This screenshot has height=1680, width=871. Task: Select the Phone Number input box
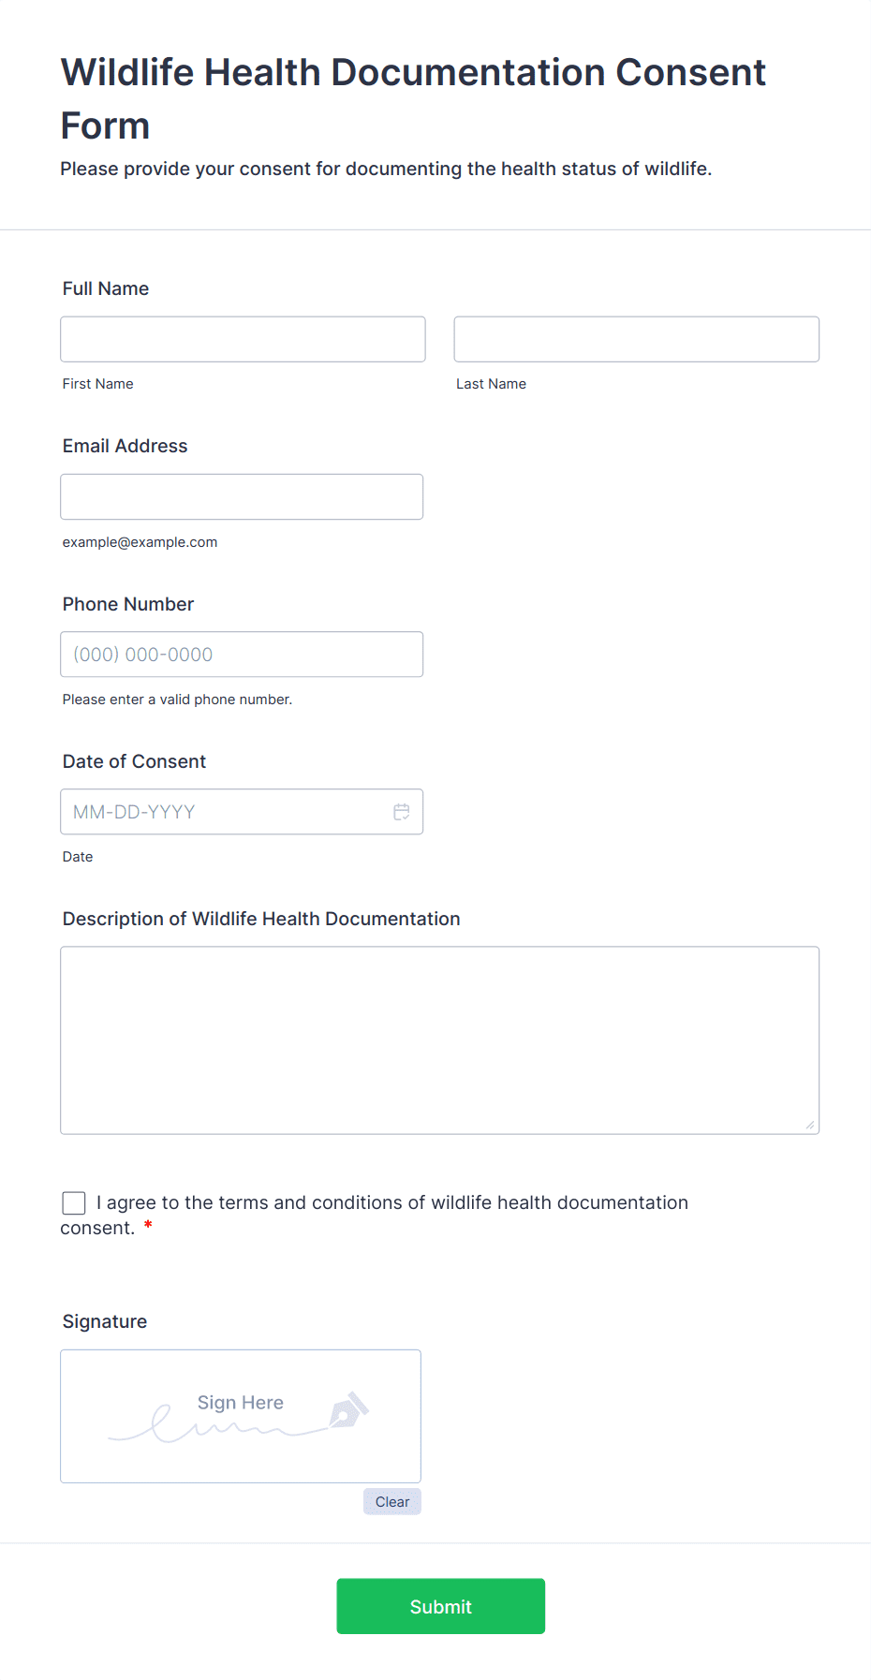pos(242,655)
